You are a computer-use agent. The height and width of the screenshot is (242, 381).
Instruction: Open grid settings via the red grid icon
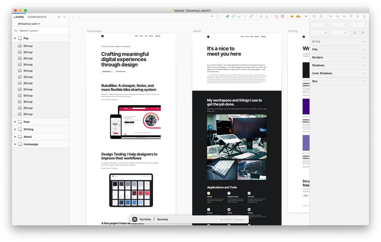[277, 16]
